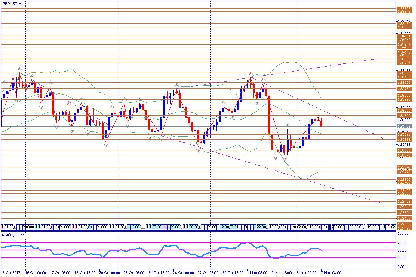Image resolution: width=416 pixels, height=277 pixels.
Task: Select the 22:30 news event marker
Action: tap(262, 227)
